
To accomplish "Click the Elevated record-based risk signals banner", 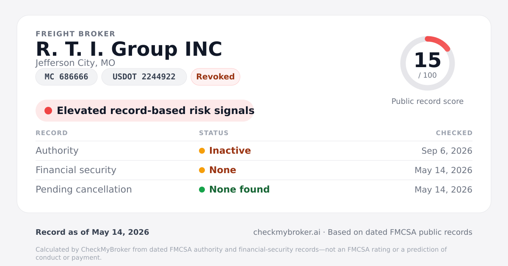I will pos(145,111).
